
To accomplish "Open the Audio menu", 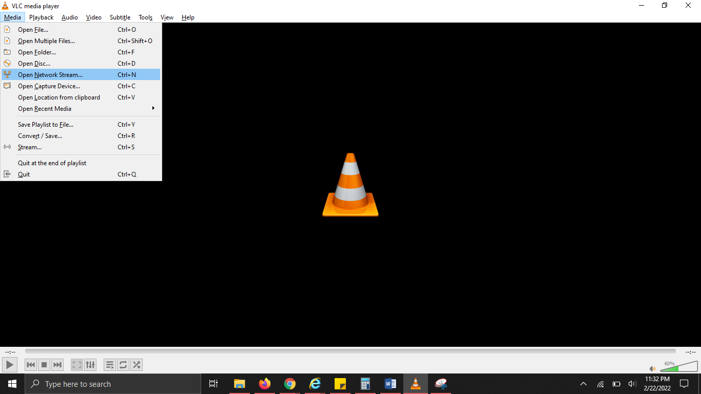I will (x=70, y=17).
